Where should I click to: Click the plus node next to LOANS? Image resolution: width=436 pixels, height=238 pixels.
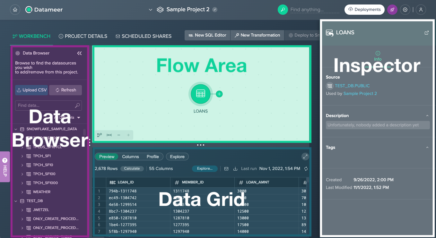pyautogui.click(x=219, y=94)
